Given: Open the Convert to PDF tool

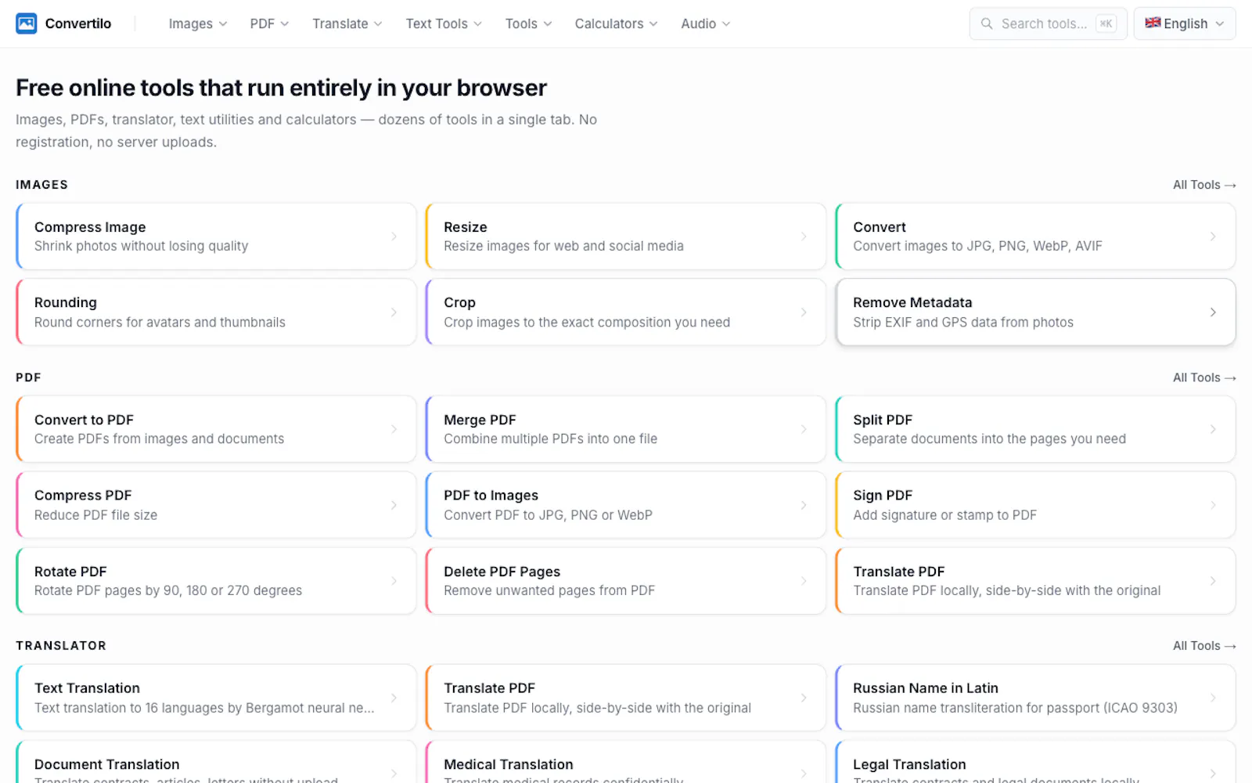Looking at the screenshot, I should coord(216,429).
